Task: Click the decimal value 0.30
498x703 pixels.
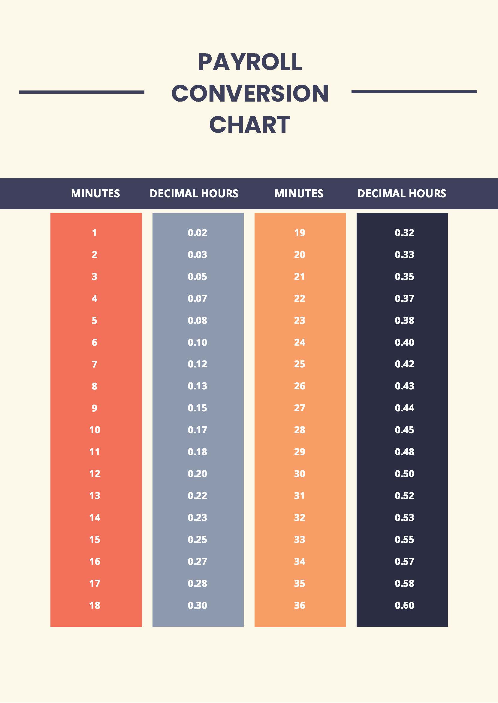Action: [198, 605]
